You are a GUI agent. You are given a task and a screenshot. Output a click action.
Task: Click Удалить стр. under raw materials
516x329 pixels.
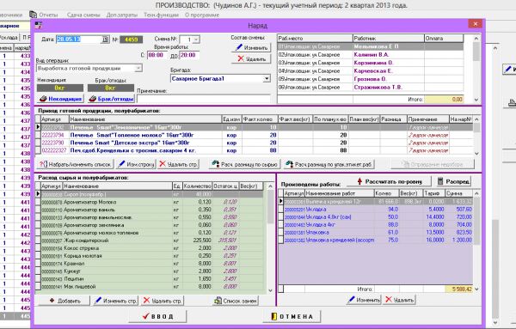tap(163, 301)
